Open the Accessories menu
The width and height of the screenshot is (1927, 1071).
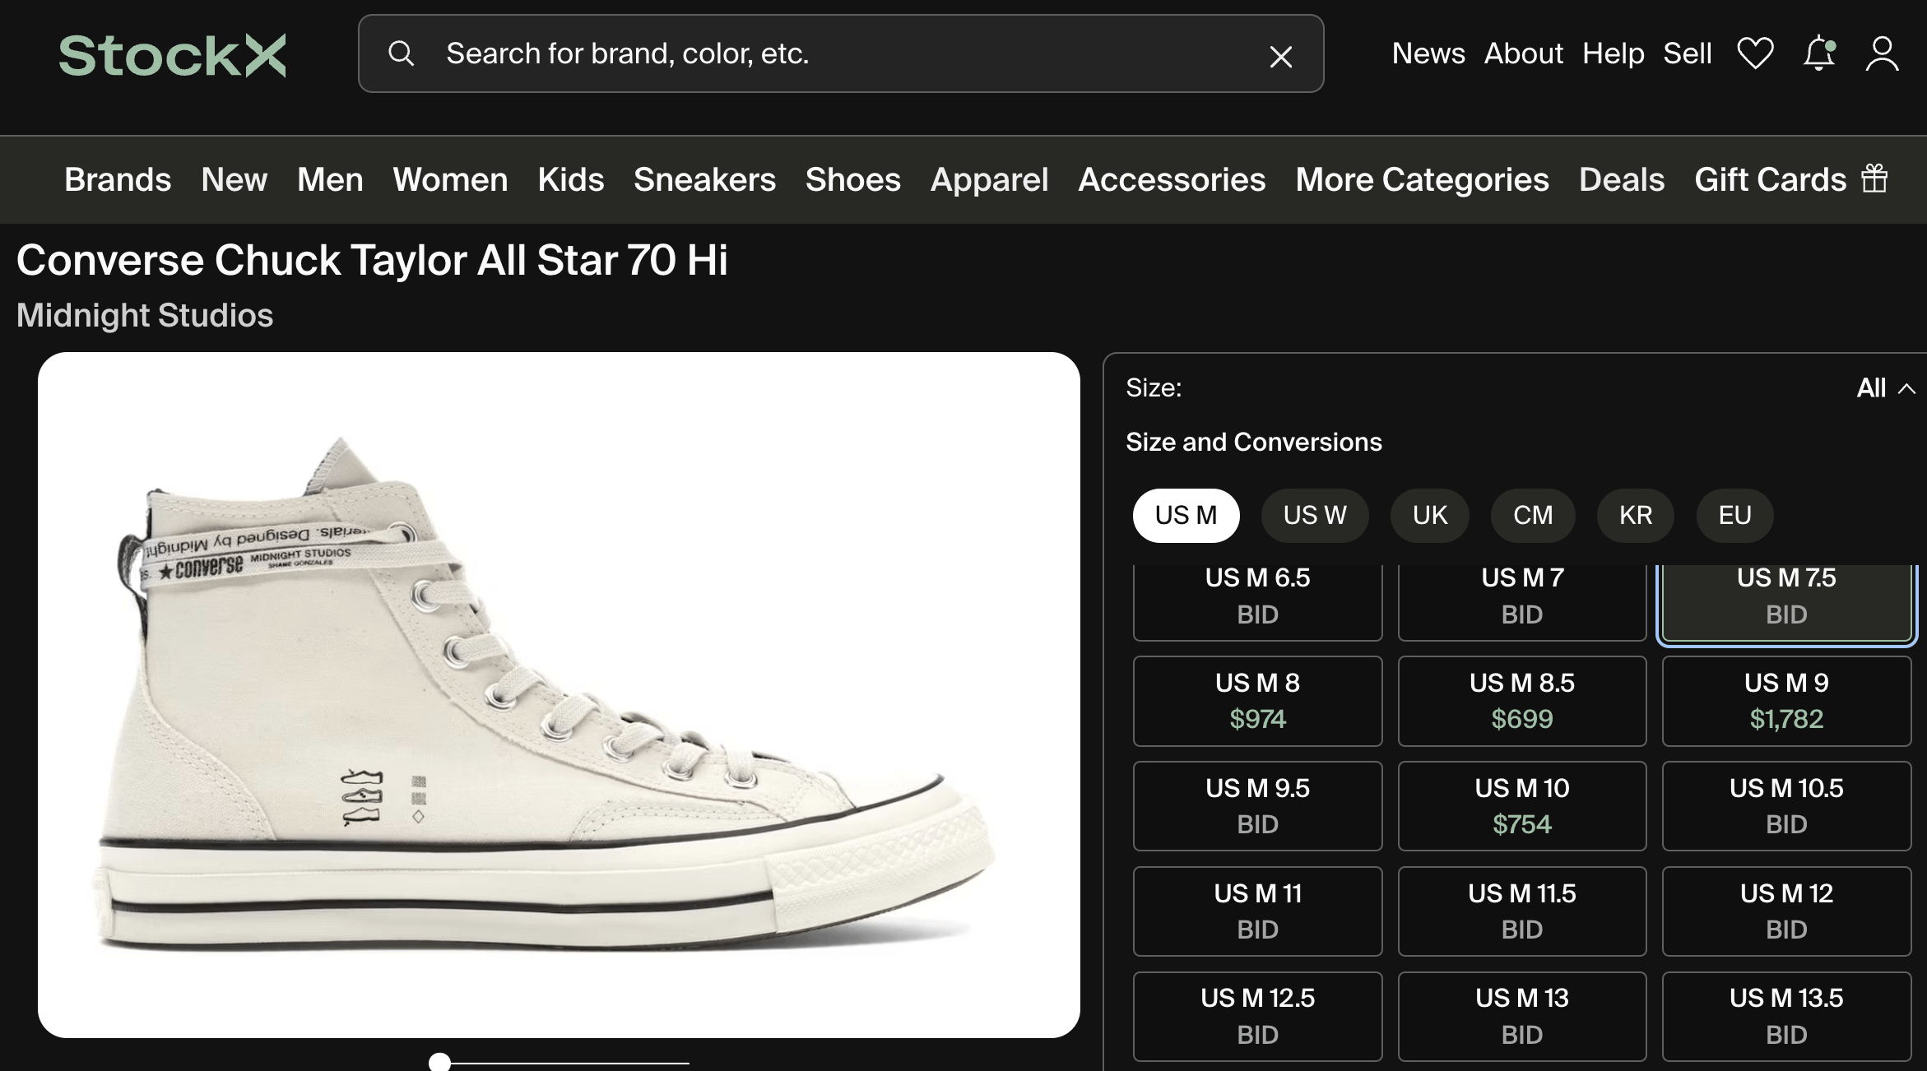coord(1172,179)
